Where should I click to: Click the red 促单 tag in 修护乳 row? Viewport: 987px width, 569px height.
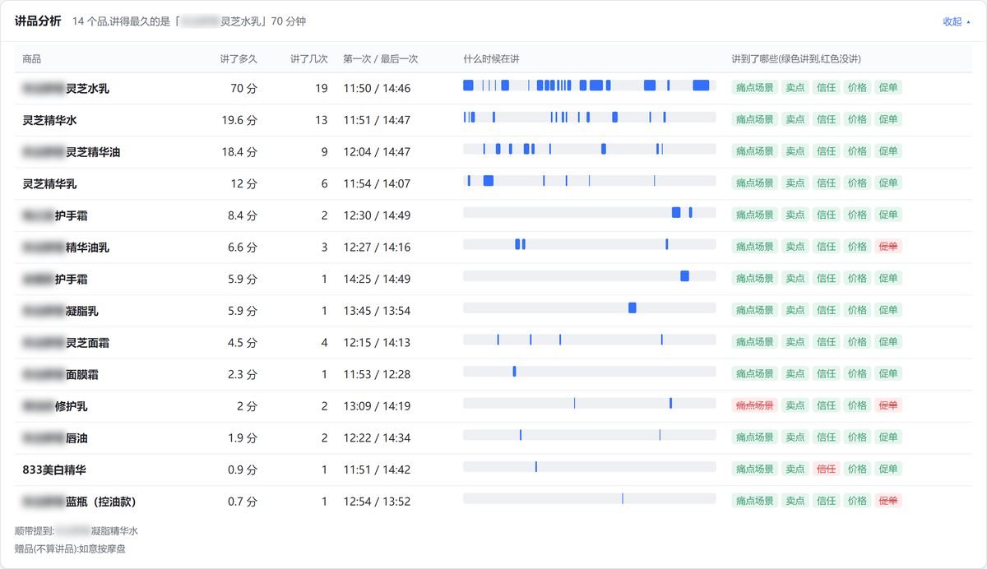pos(888,405)
